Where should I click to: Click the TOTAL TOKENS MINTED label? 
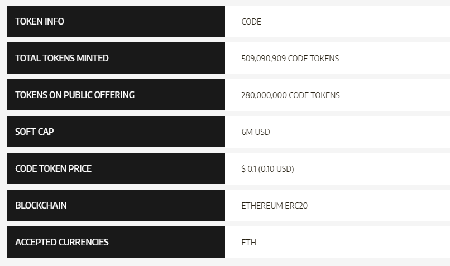[62, 58]
